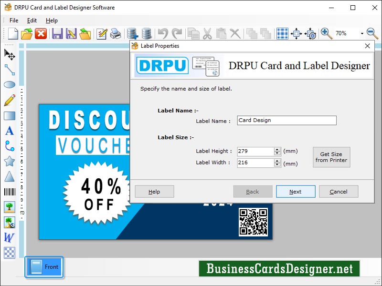Click inside the Label Name field

pyautogui.click(x=286, y=121)
